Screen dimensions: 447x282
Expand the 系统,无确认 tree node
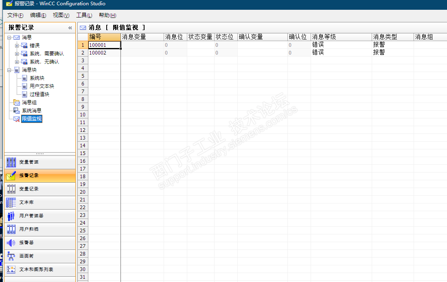coord(17,62)
